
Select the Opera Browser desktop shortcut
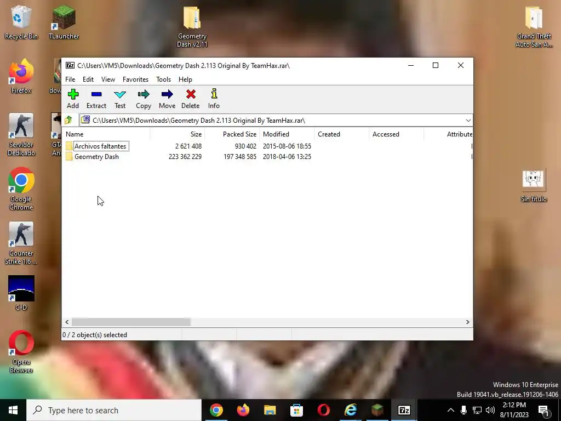pos(21,351)
